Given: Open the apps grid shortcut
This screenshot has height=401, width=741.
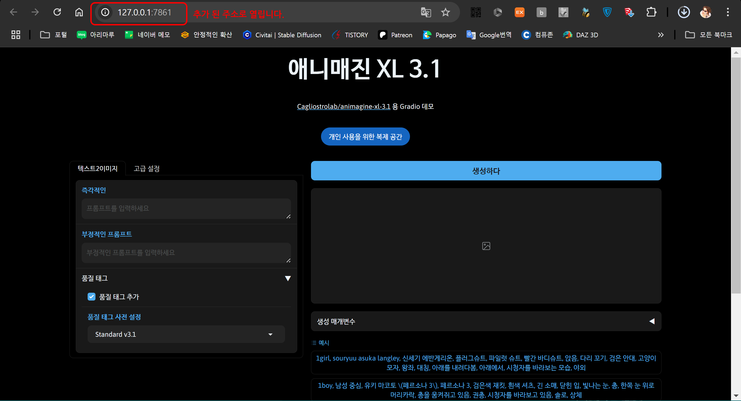Looking at the screenshot, I should tap(16, 35).
